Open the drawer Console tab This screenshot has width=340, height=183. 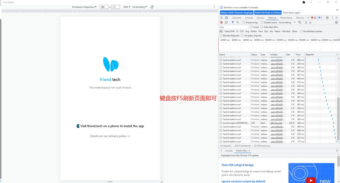tap(229, 151)
